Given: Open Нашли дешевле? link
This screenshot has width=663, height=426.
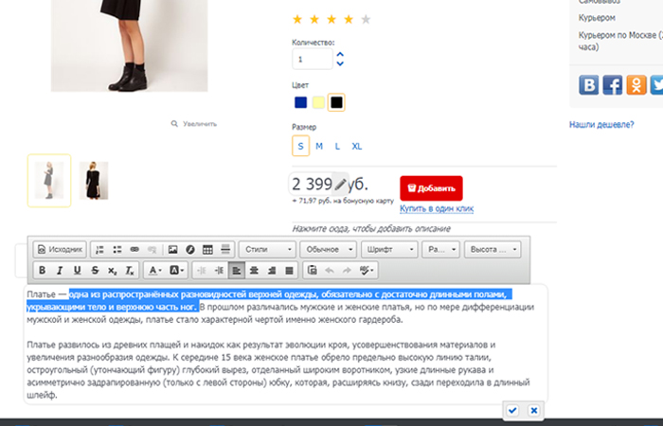Looking at the screenshot, I should tap(601, 125).
